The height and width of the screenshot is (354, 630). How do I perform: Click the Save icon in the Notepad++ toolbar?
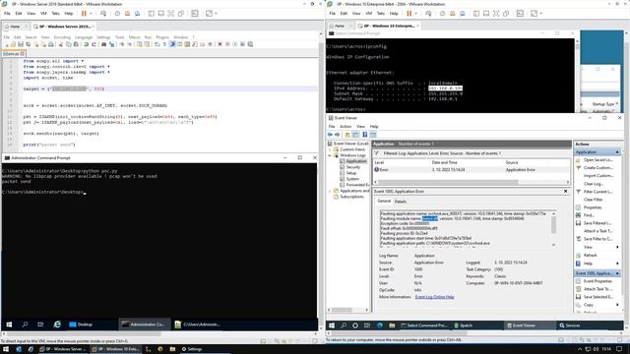click(21, 44)
